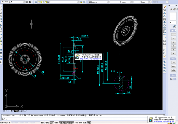Select the Break at Point tool
Image resolution: width=178 pixels, height=124 pixels.
165,41
